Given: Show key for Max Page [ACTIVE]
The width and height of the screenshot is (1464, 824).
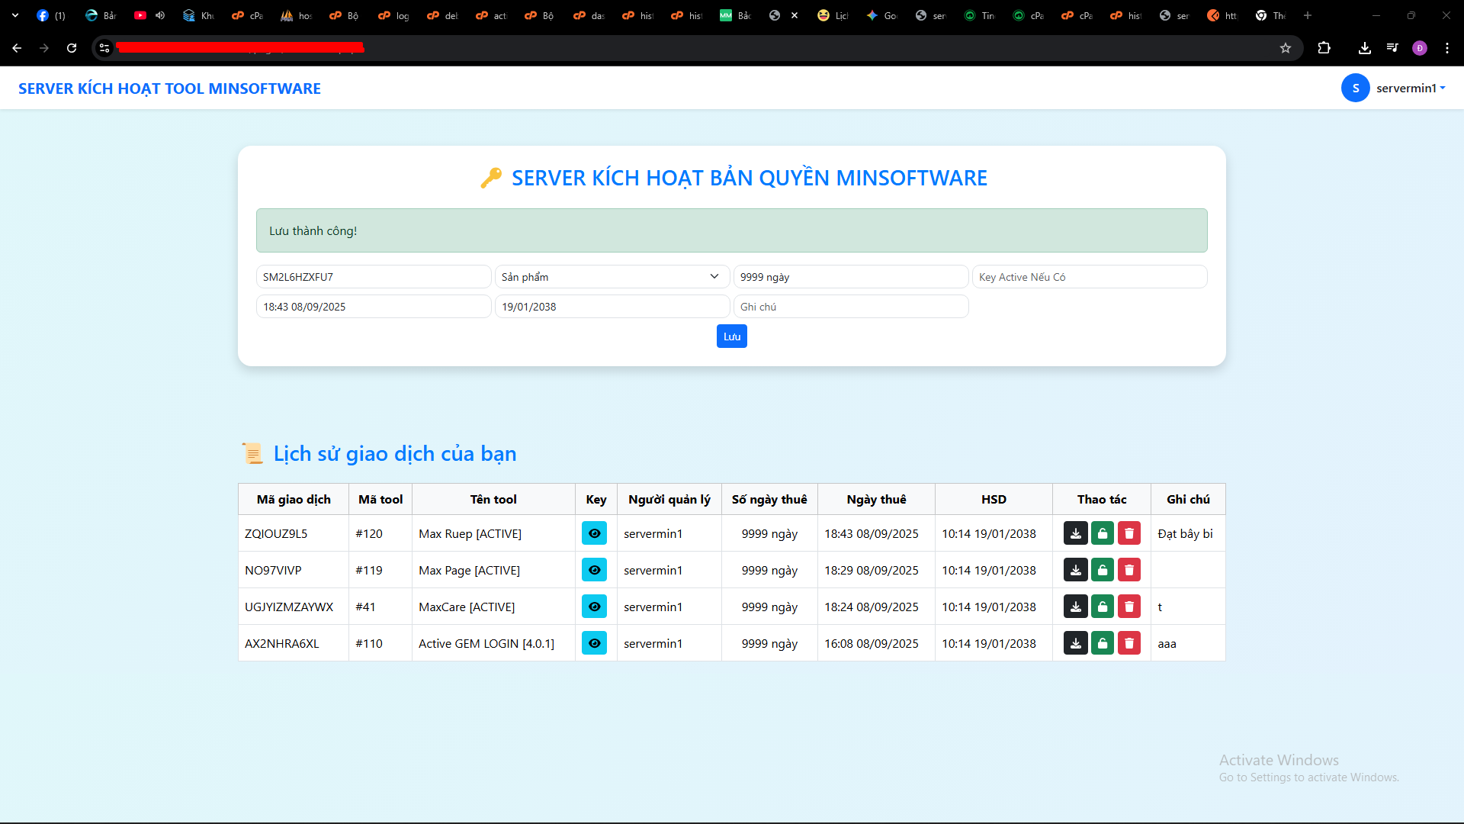Looking at the screenshot, I should pyautogui.click(x=594, y=570).
